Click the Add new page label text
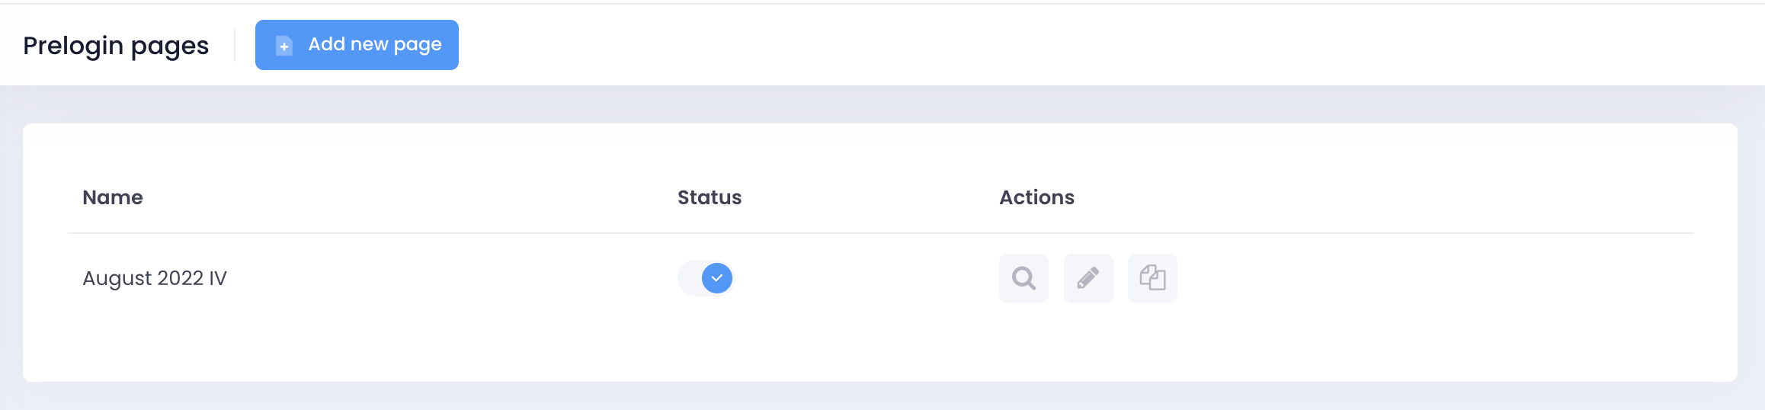This screenshot has width=1765, height=410. [375, 44]
